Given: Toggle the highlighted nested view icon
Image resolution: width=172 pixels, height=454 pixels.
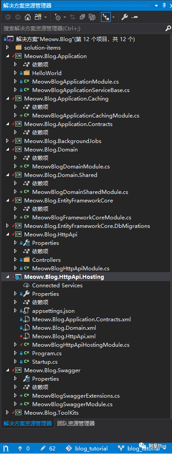Looking at the screenshot, I should pos(106,17).
